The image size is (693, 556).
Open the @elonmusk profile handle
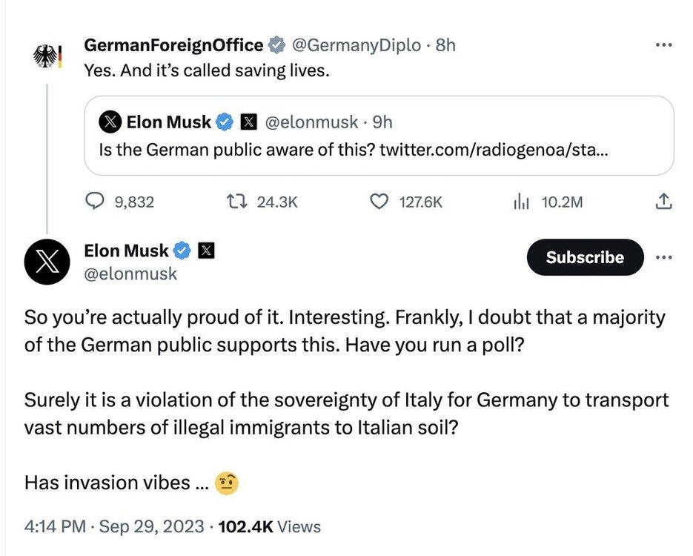click(131, 274)
